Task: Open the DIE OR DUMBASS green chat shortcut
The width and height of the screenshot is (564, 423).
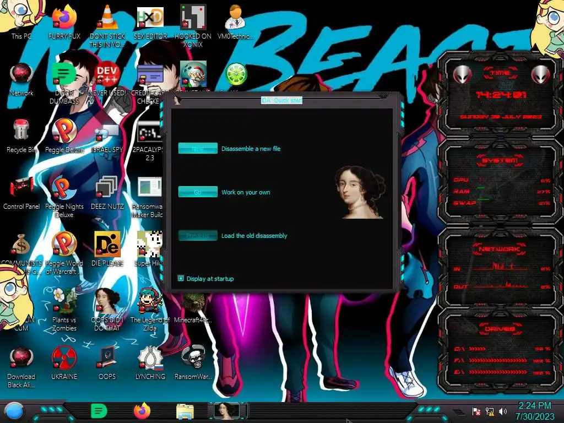Action: 64,84
